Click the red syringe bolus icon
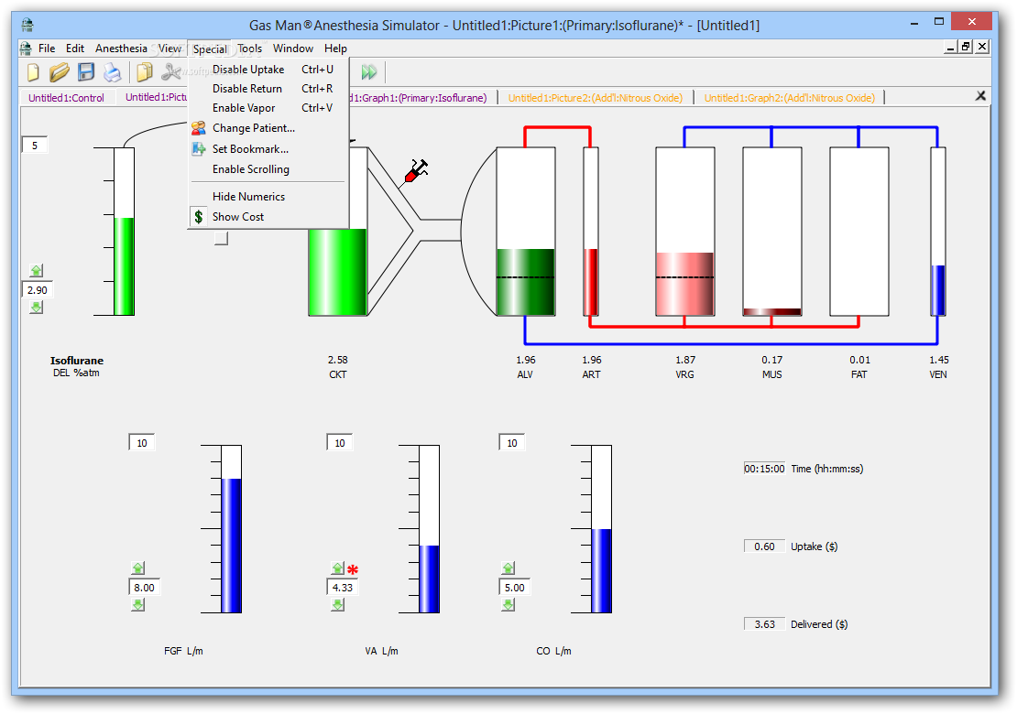The width and height of the screenshot is (1017, 714). click(416, 171)
